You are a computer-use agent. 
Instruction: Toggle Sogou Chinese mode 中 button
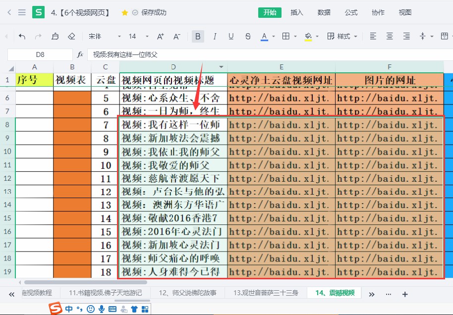[69, 309]
